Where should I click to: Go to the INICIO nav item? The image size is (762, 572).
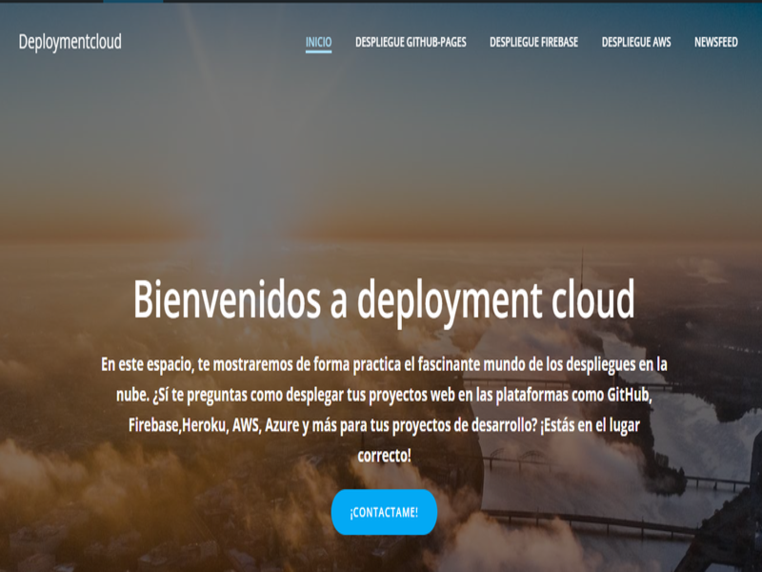pyautogui.click(x=318, y=42)
